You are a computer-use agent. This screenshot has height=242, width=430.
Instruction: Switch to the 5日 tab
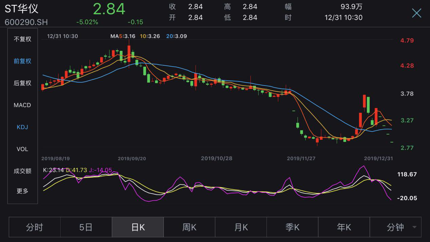[86, 227]
